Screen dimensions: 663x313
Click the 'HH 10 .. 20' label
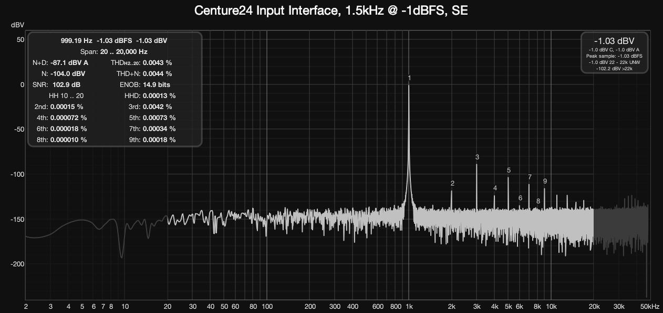66,95
